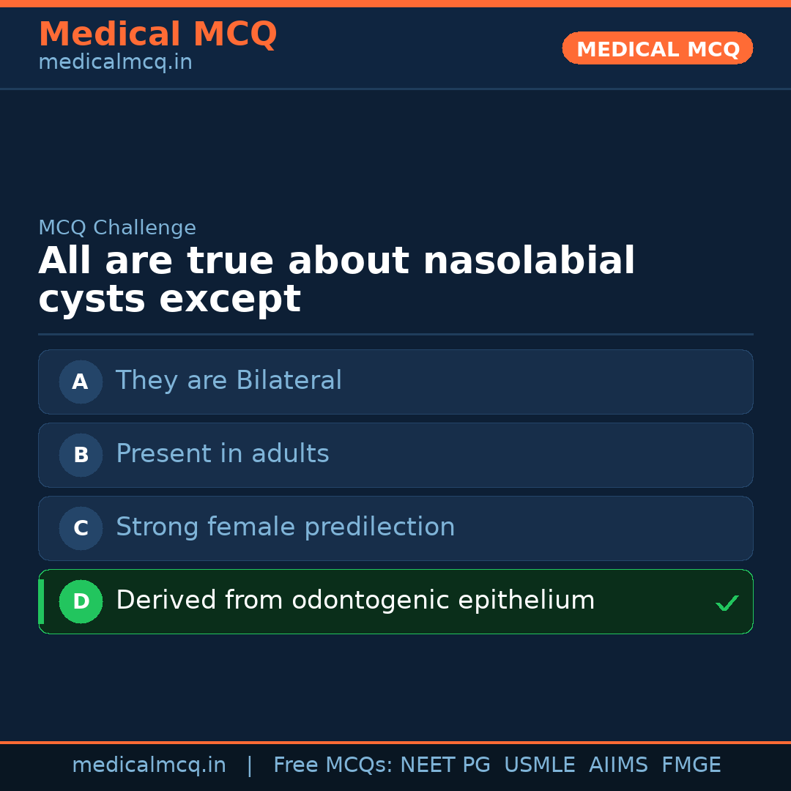
Task: Open the medicalmcq.in link in footer
Action: click(x=149, y=765)
